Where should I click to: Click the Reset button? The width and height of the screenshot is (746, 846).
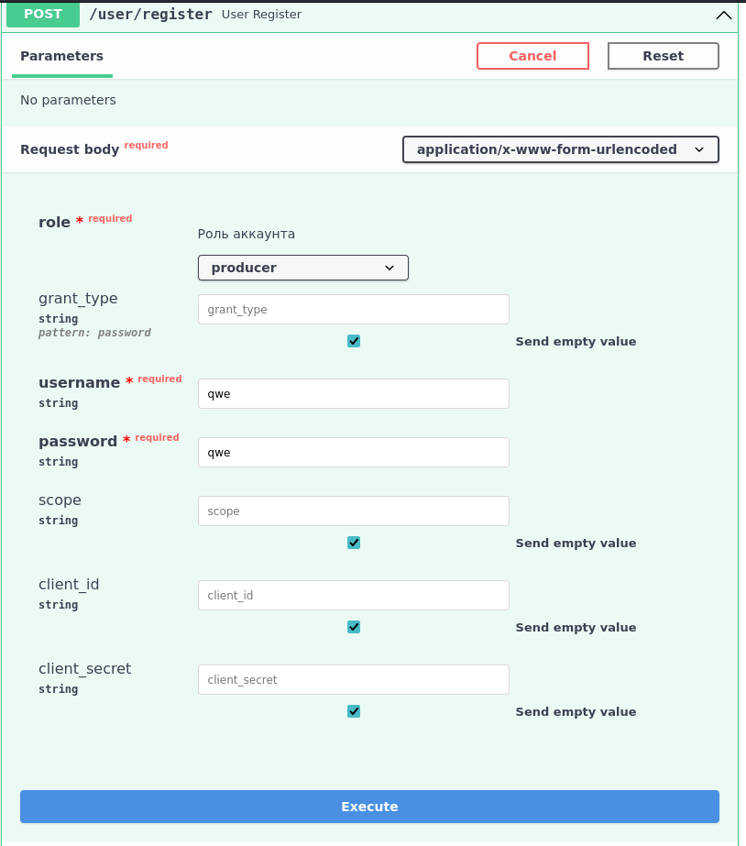[663, 55]
